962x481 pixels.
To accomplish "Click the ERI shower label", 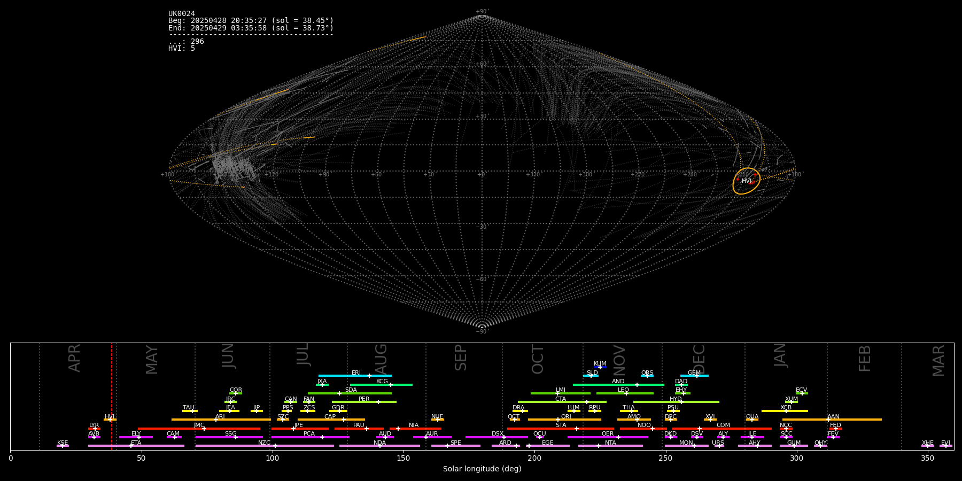I will (x=356, y=373).
